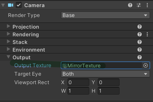Collapse the Camera component foldout

3,5
